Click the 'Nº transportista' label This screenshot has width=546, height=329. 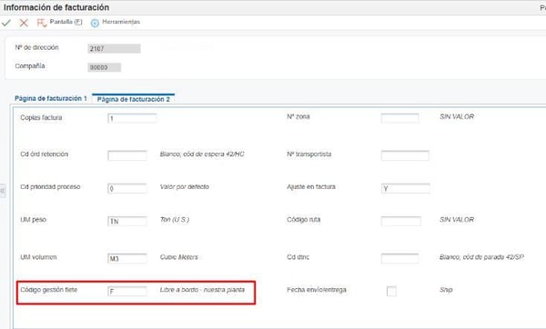tap(308, 155)
